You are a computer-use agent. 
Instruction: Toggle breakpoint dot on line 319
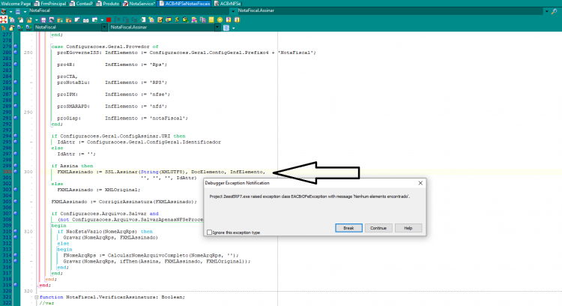pos(16,285)
